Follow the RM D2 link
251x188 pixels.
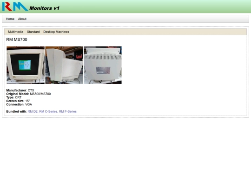[x=33, y=111]
